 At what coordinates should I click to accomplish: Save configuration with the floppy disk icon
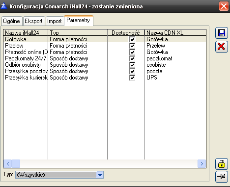222,33
